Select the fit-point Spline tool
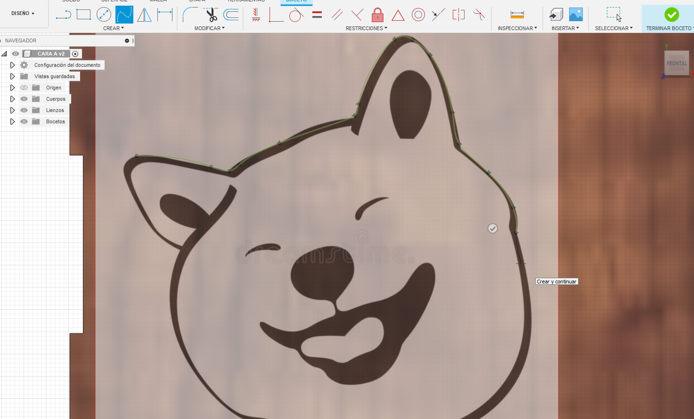Screen dimensions: 694x419 (x=124, y=15)
